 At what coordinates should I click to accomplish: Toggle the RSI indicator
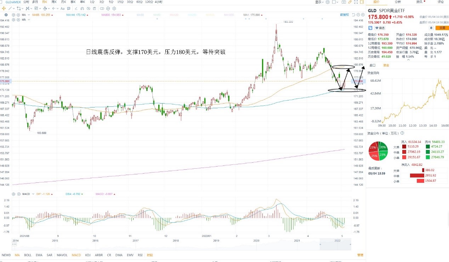pos(140,255)
